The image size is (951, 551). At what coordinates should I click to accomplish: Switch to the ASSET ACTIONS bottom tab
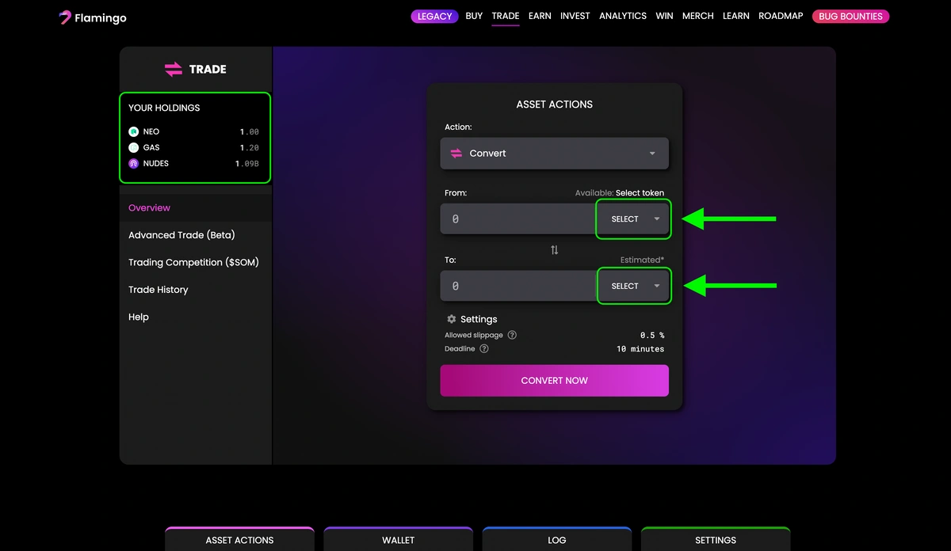point(239,539)
